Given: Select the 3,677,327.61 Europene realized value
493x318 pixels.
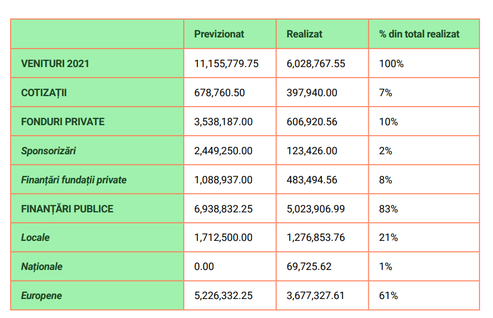Looking at the screenshot, I should point(316,296).
